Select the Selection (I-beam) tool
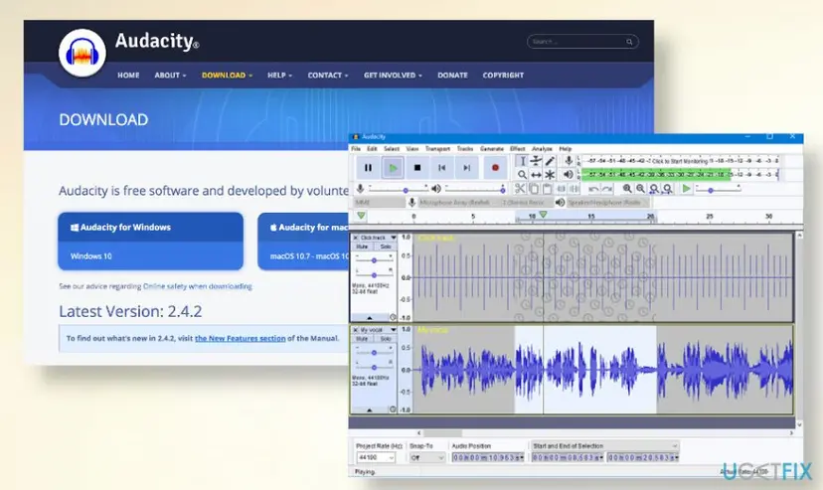 [522, 161]
